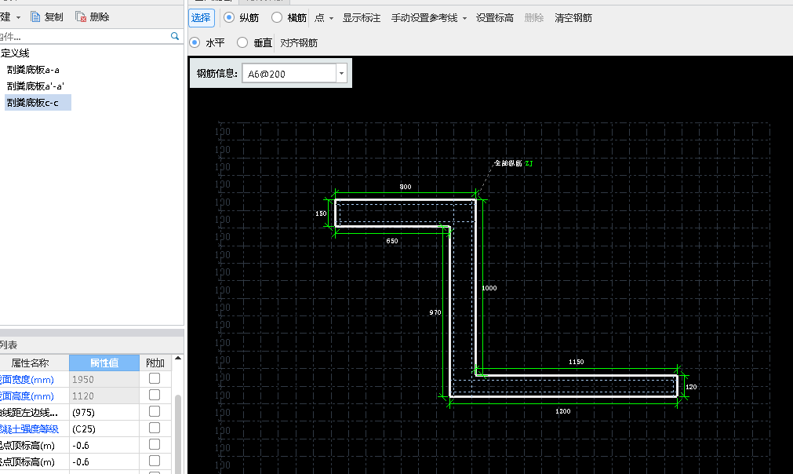Click the 1200 dimension label
This screenshot has height=474, width=793.
pos(563,411)
